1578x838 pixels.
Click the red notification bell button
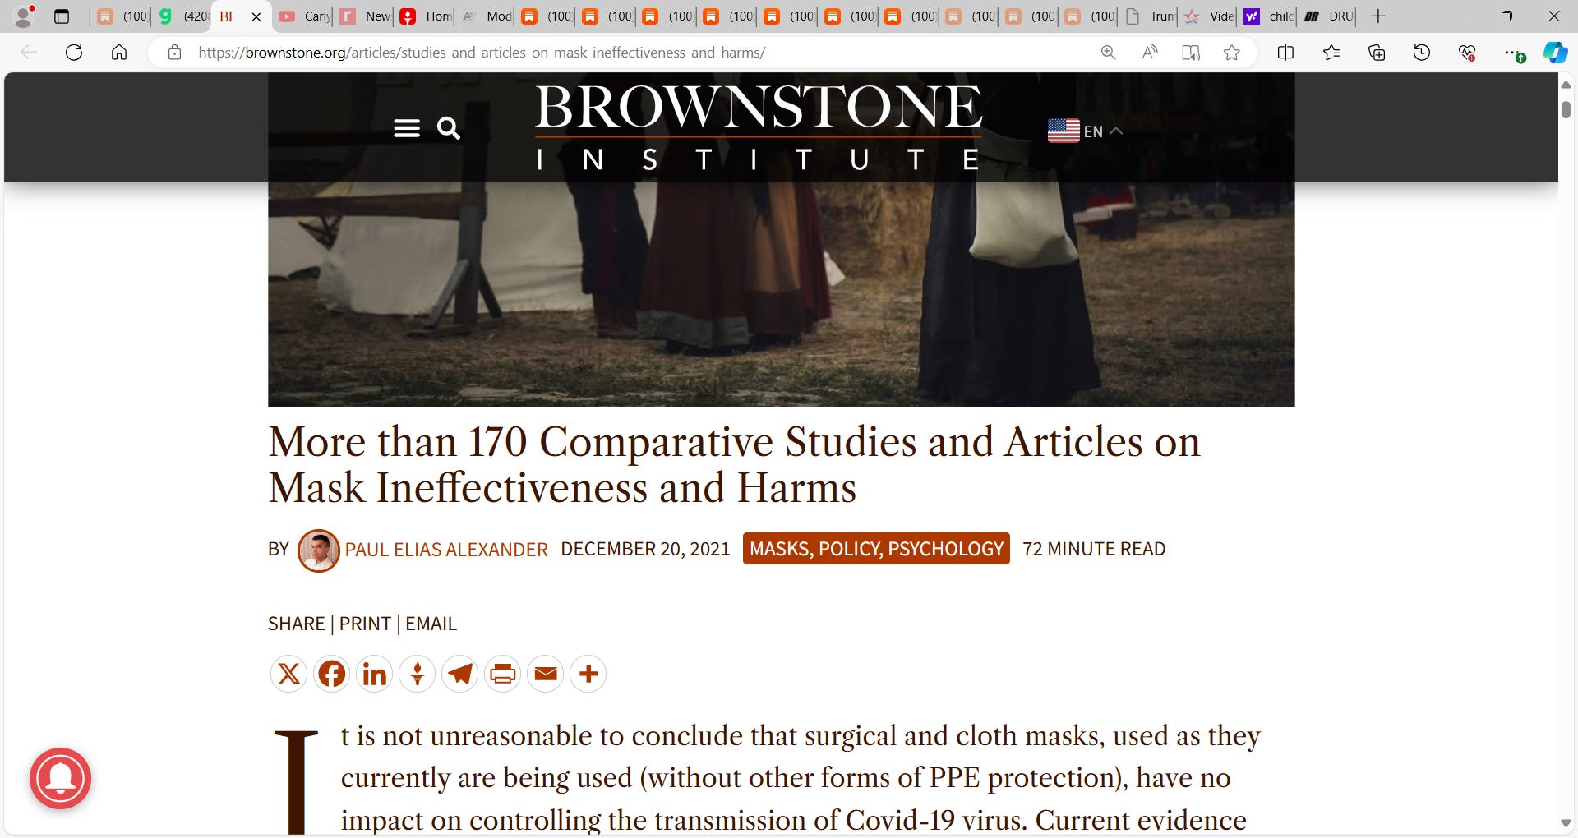61,778
